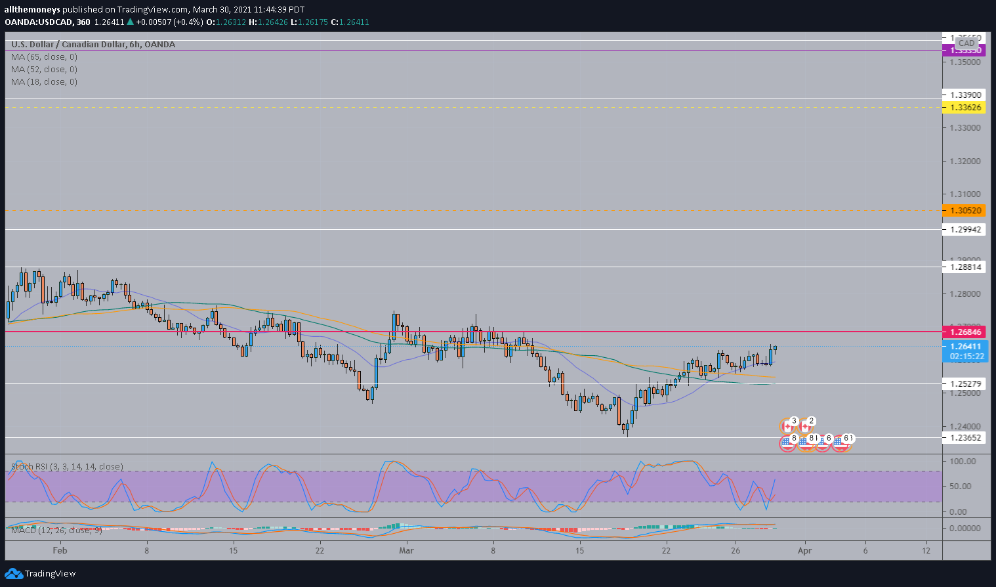Open Canada economic event badge numbered 3

click(787, 425)
